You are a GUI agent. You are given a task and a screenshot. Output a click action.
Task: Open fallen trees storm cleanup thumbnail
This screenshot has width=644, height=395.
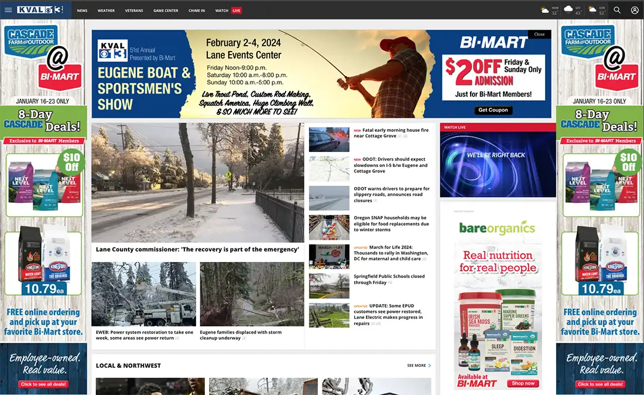click(252, 294)
